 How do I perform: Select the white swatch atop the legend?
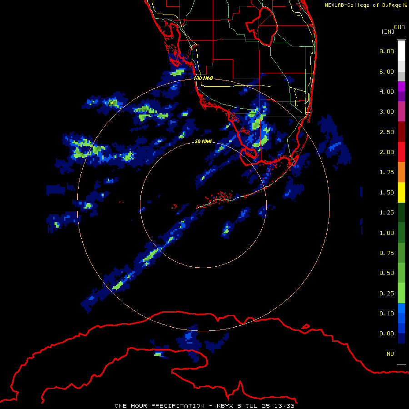click(401, 50)
